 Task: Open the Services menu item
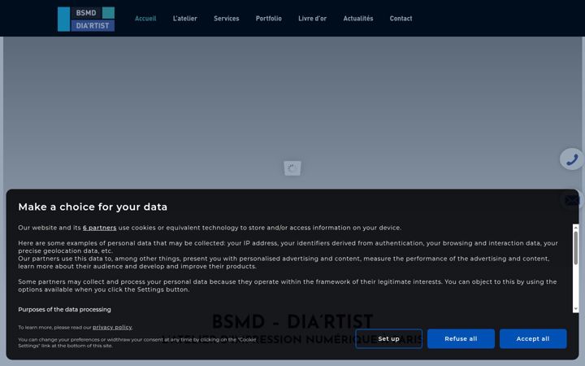click(x=227, y=18)
